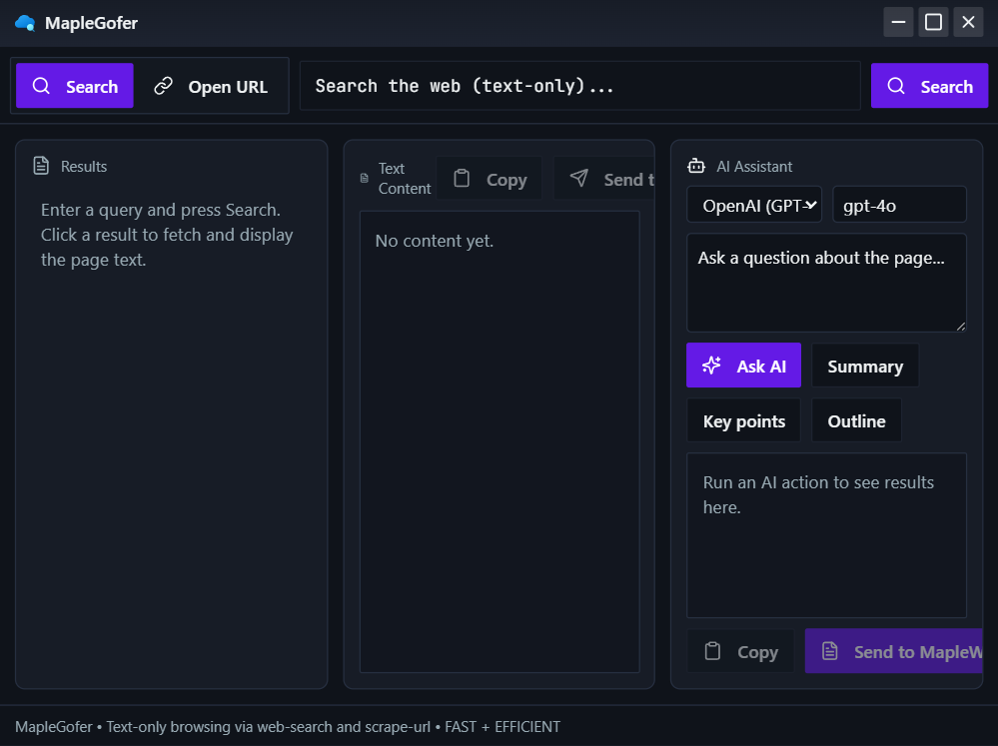This screenshot has width=998, height=746.
Task: Request Key points from the AI
Action: click(x=743, y=420)
